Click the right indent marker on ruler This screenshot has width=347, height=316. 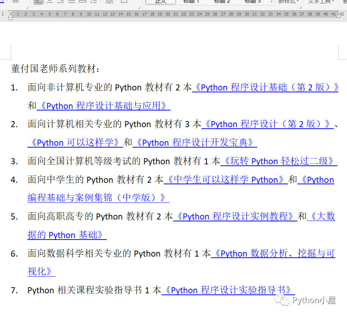click(338, 16)
